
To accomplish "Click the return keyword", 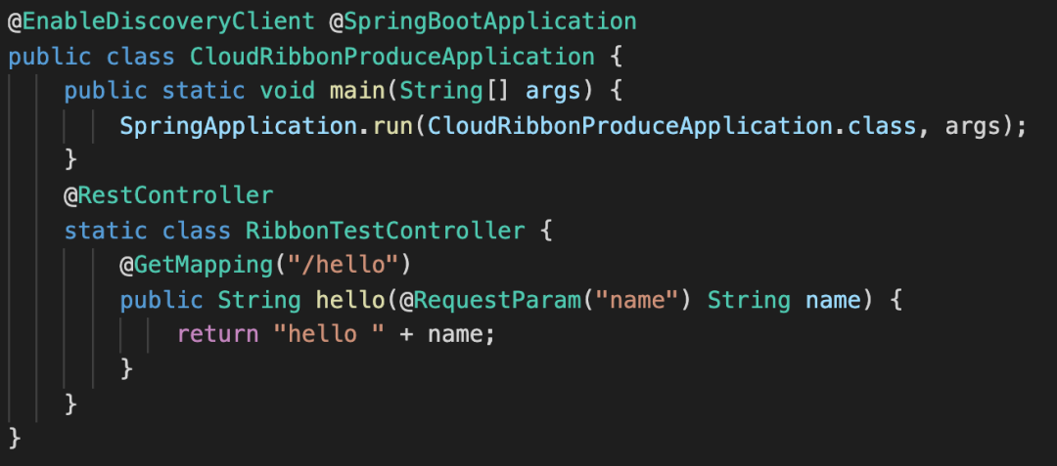I will 217,334.
